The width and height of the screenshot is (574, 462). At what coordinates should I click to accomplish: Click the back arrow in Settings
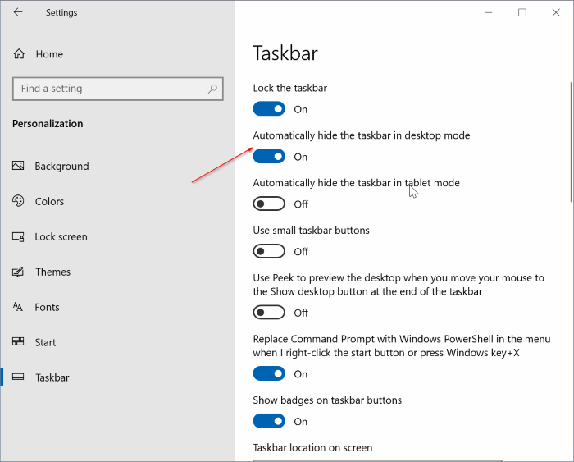pyautogui.click(x=18, y=12)
